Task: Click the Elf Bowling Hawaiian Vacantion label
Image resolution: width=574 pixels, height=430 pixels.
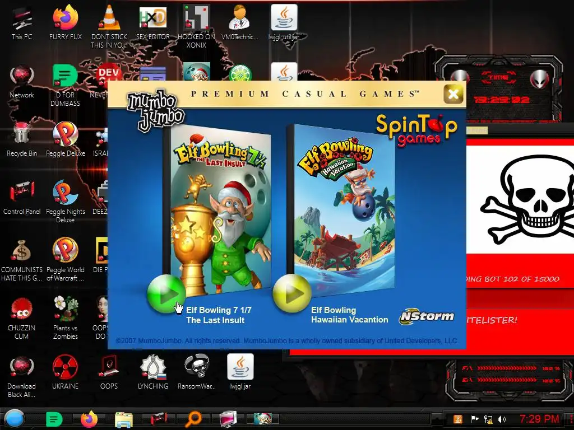Action: (349, 315)
